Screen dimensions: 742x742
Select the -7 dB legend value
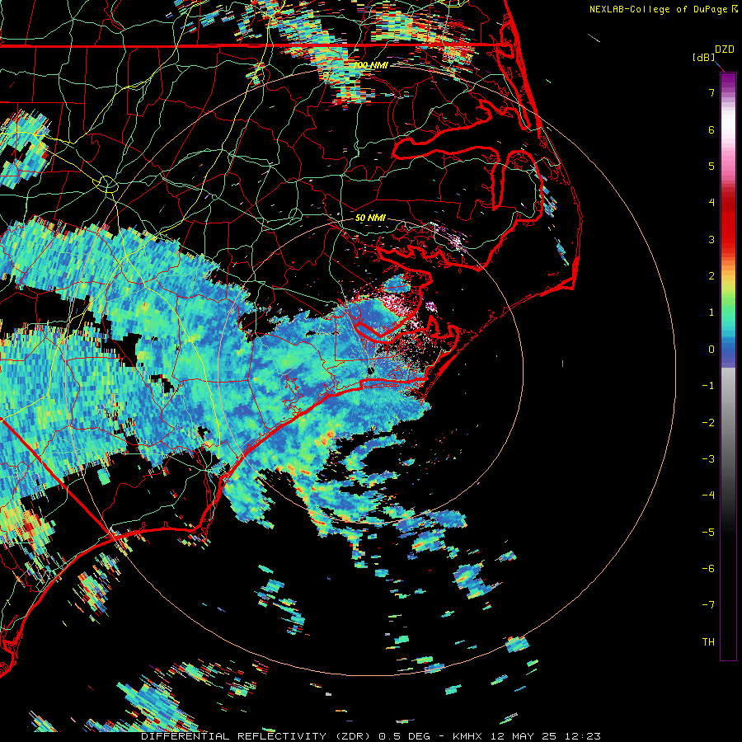pos(708,605)
